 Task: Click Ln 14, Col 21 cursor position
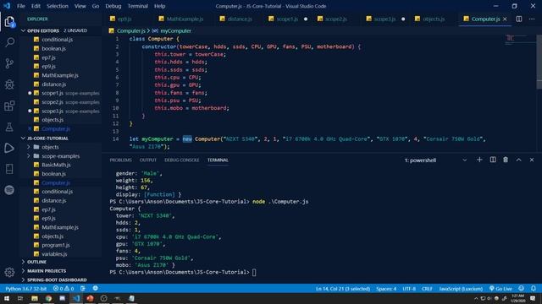pyautogui.click(x=342, y=289)
